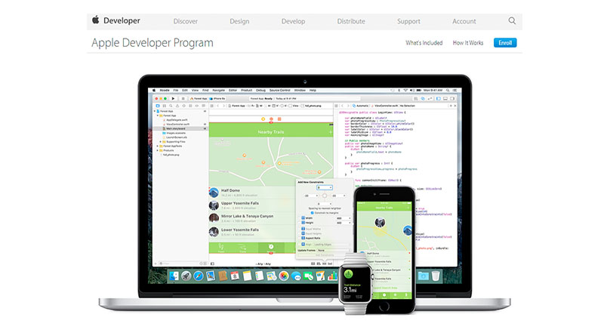Click the website search magnifier icon
This screenshot has width=604, height=336.
[x=512, y=21]
